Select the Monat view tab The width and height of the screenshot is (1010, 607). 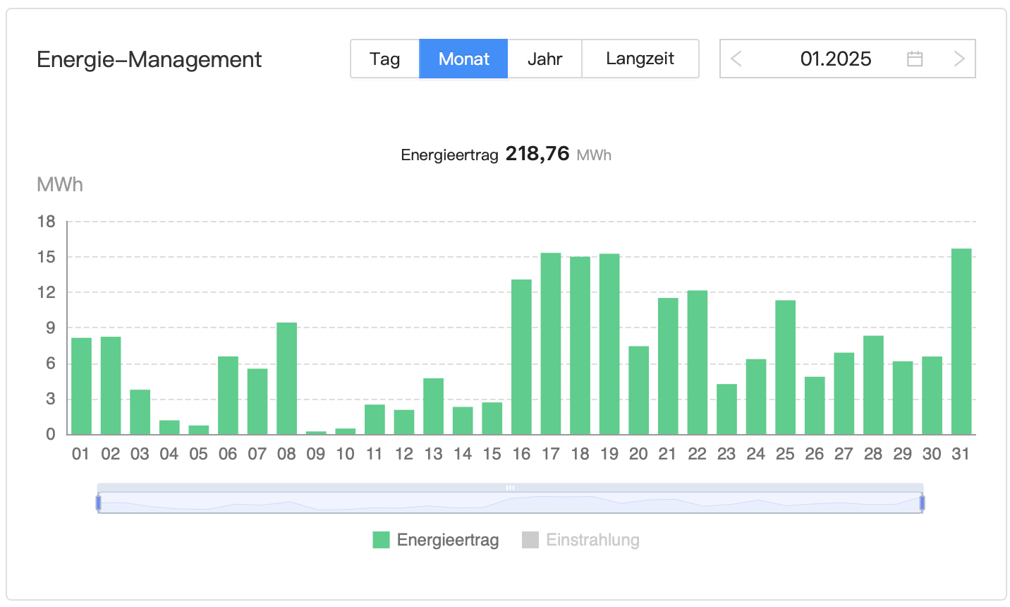coord(463,59)
